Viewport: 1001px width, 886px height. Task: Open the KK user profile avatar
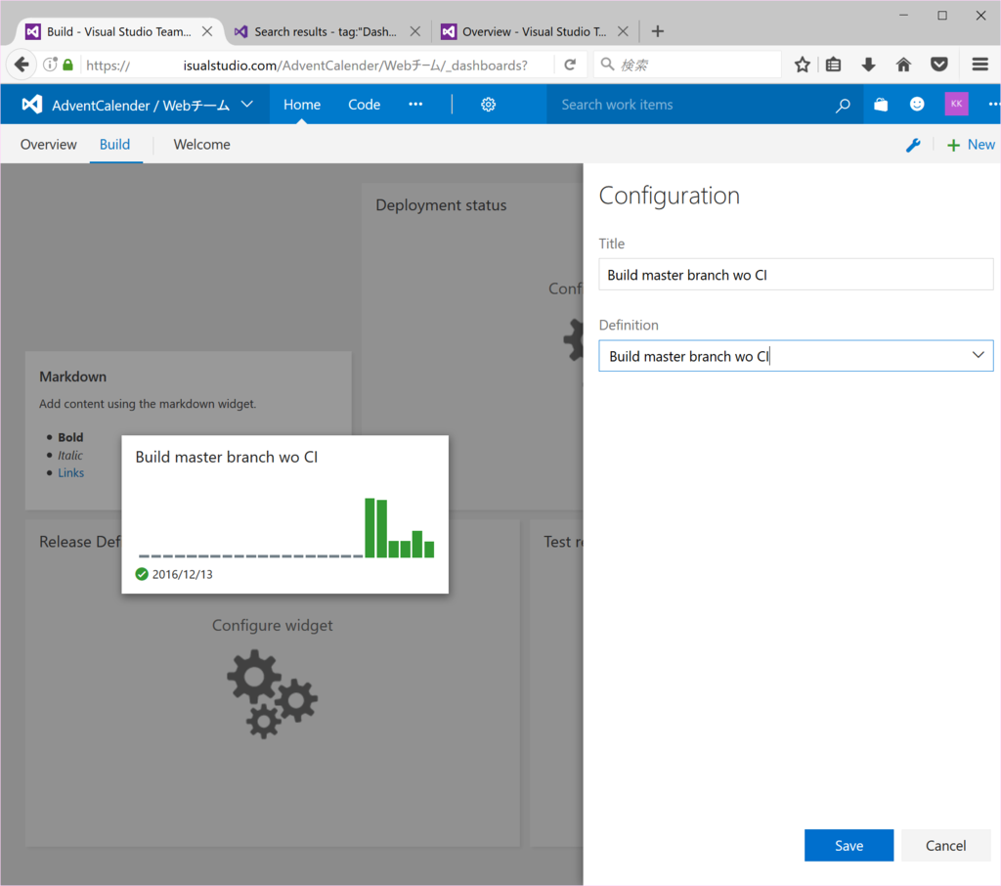tap(956, 104)
